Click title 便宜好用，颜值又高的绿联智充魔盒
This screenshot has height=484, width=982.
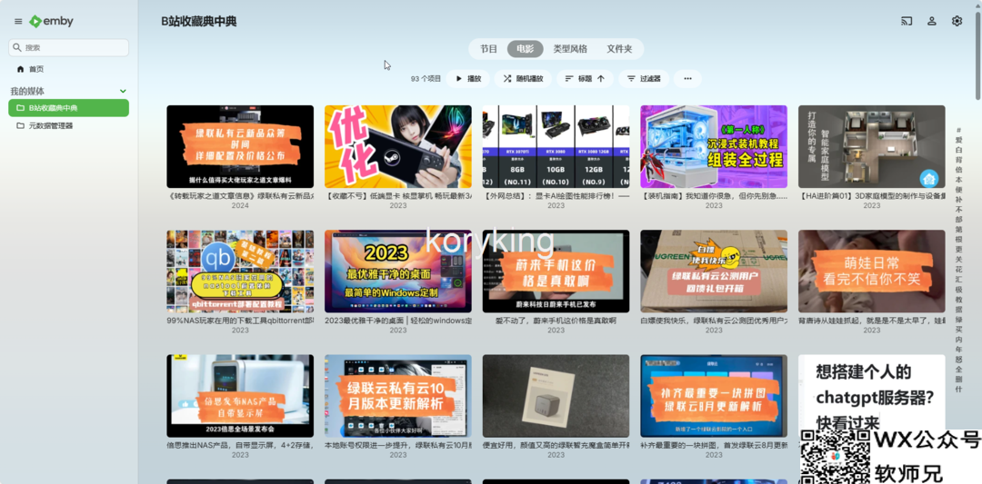point(556,446)
